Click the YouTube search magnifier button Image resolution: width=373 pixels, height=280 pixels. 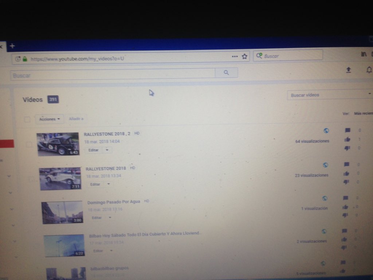click(226, 73)
